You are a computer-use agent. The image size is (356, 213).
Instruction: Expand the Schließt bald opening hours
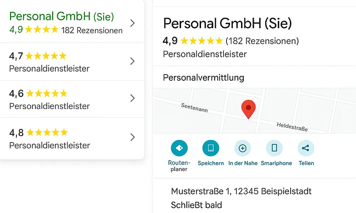(197, 205)
